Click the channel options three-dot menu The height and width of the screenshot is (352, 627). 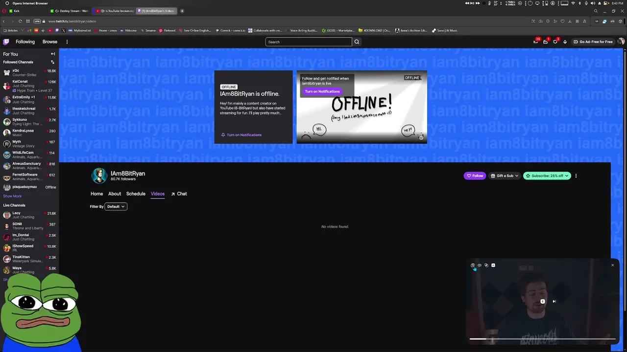pyautogui.click(x=576, y=176)
